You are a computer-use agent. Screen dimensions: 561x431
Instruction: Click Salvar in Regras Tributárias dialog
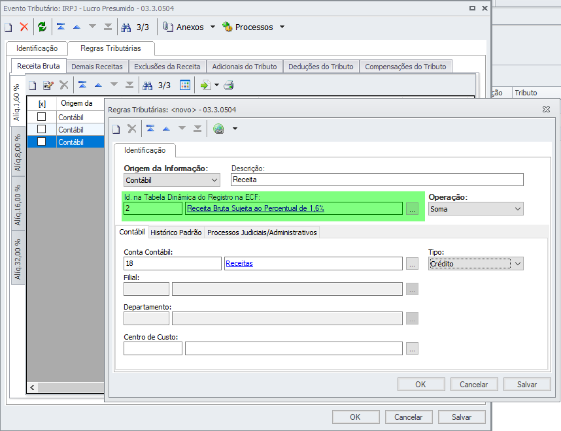click(x=527, y=385)
